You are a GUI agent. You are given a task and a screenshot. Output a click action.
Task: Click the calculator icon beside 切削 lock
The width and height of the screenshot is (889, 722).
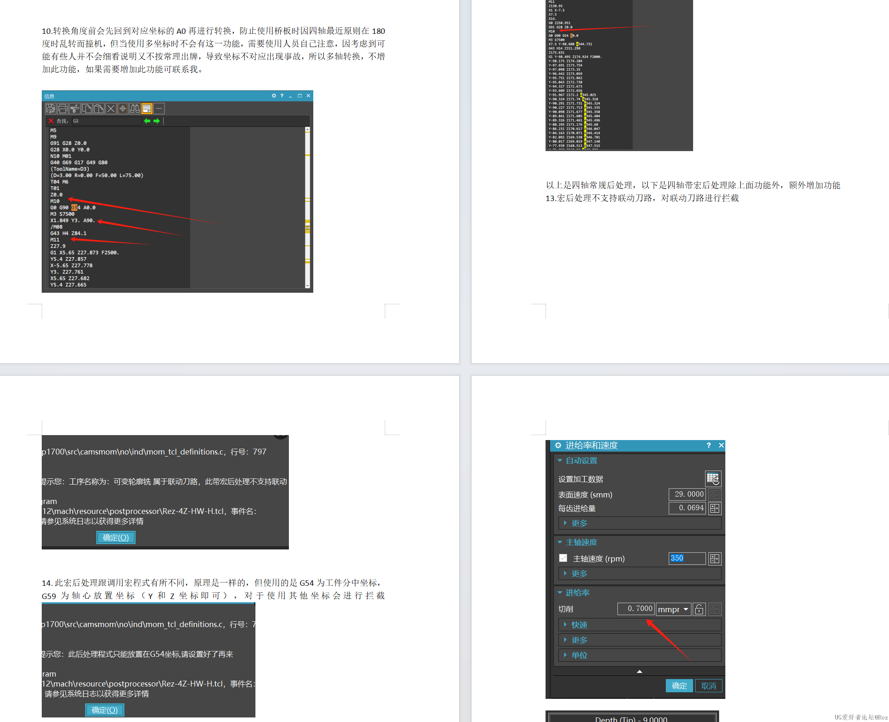(715, 609)
